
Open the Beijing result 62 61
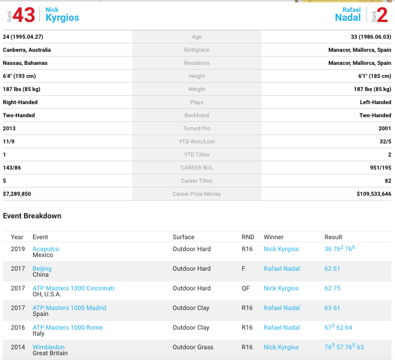tap(332, 268)
